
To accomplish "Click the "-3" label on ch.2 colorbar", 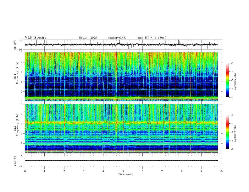I will click(232, 115).
